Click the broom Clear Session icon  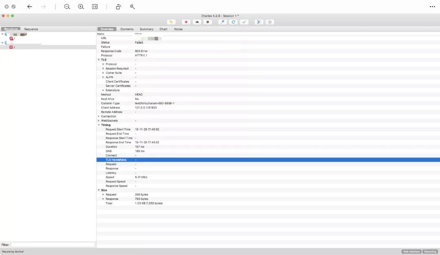coord(172,22)
